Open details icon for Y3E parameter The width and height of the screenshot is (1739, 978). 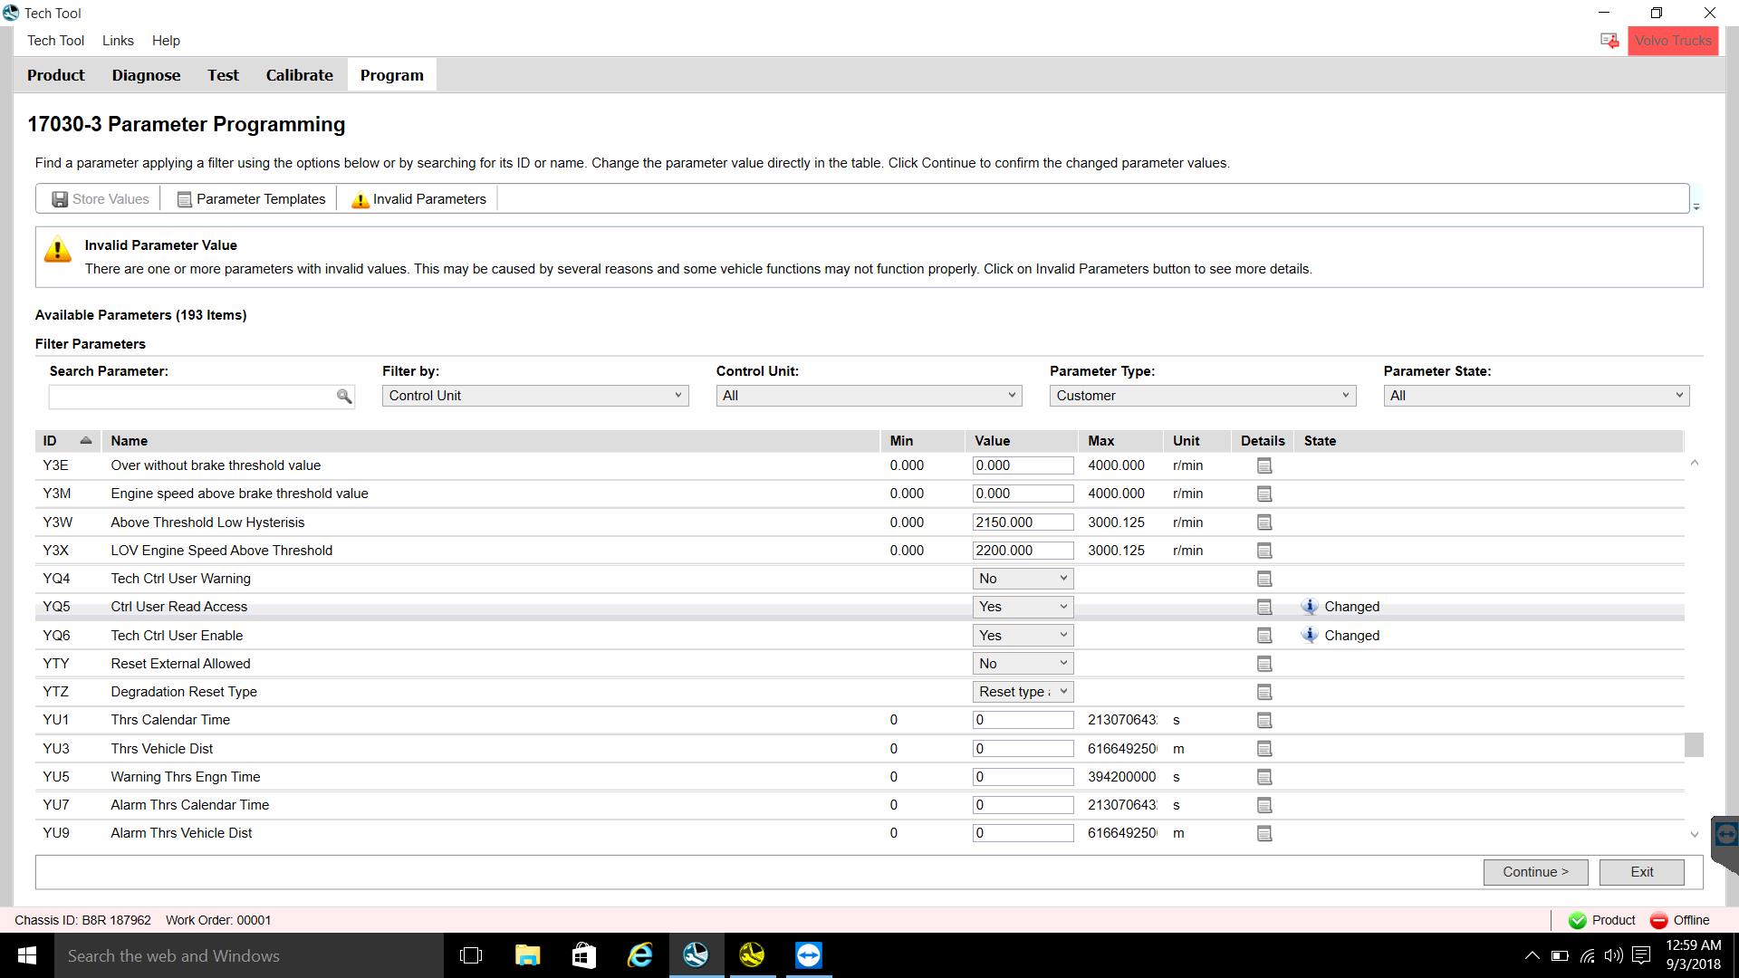coord(1264,465)
